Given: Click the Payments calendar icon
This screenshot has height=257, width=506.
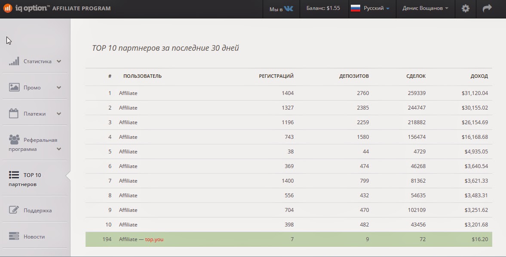Looking at the screenshot, I should point(14,114).
